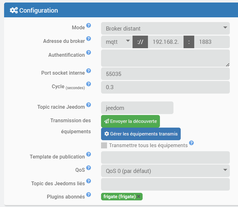
Task: Click help icon next to Topic racine Jeedom
Action: click(x=89, y=105)
